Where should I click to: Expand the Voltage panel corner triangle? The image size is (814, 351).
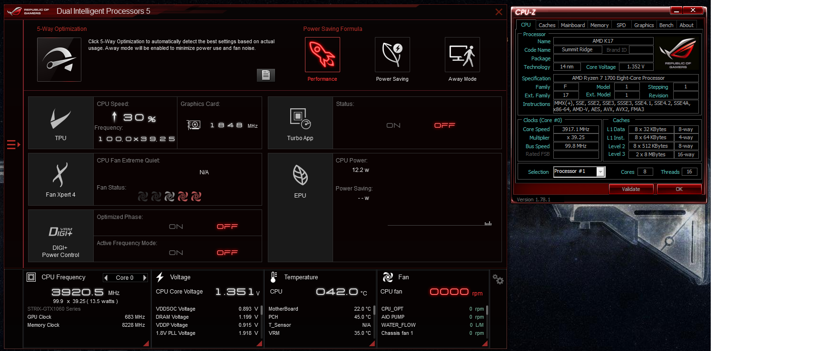(x=259, y=343)
